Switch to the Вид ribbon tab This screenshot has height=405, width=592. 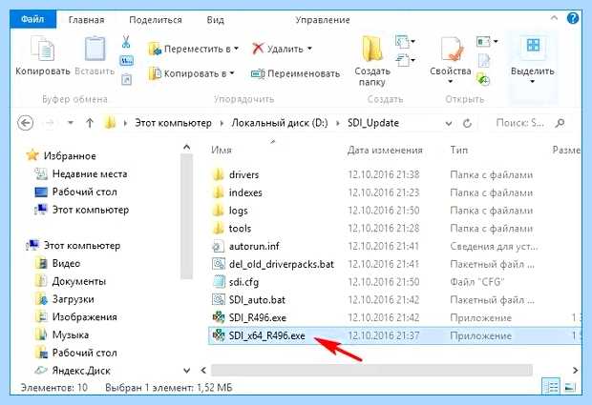click(x=215, y=20)
